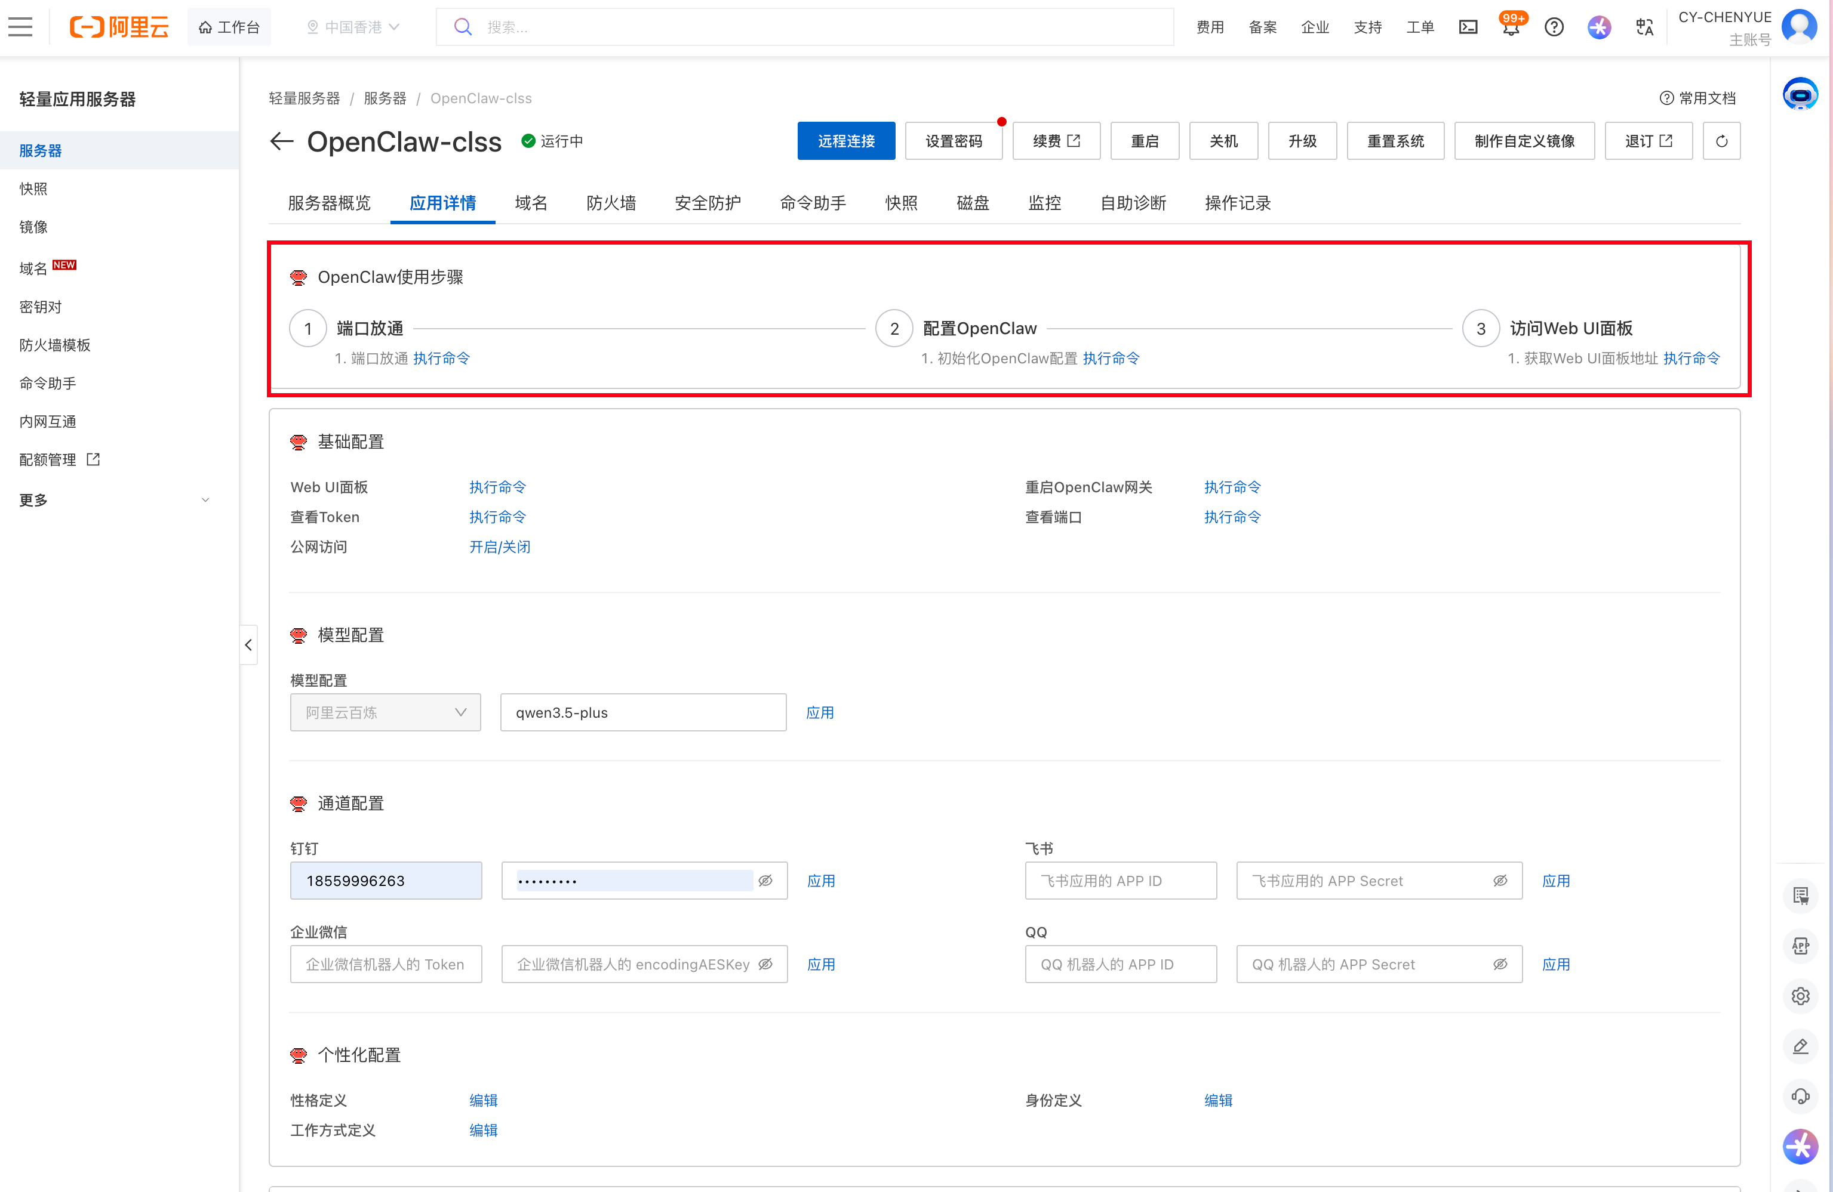Open the headset support icon
This screenshot has width=1833, height=1192.
pyautogui.click(x=1800, y=1096)
